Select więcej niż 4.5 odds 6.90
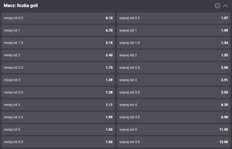Viewport: 232px width, 149px height. point(174,117)
